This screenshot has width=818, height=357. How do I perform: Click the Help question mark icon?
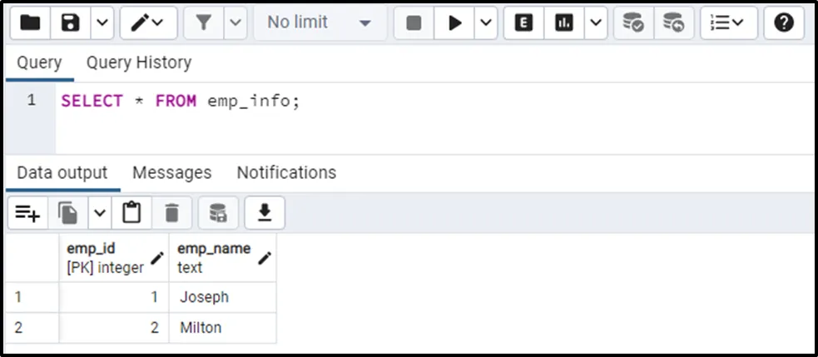(x=783, y=23)
